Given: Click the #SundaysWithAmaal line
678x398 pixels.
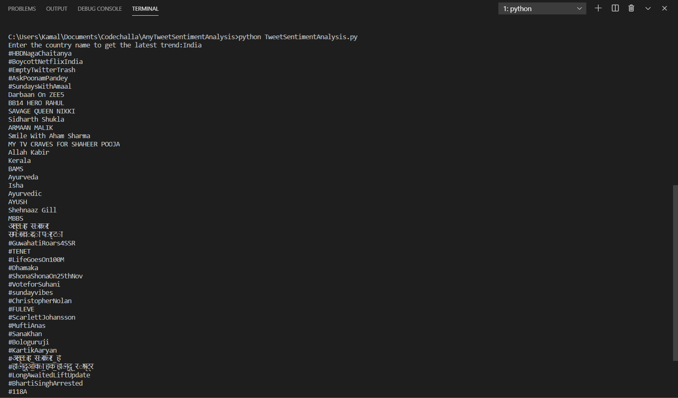Looking at the screenshot, I should [40, 86].
